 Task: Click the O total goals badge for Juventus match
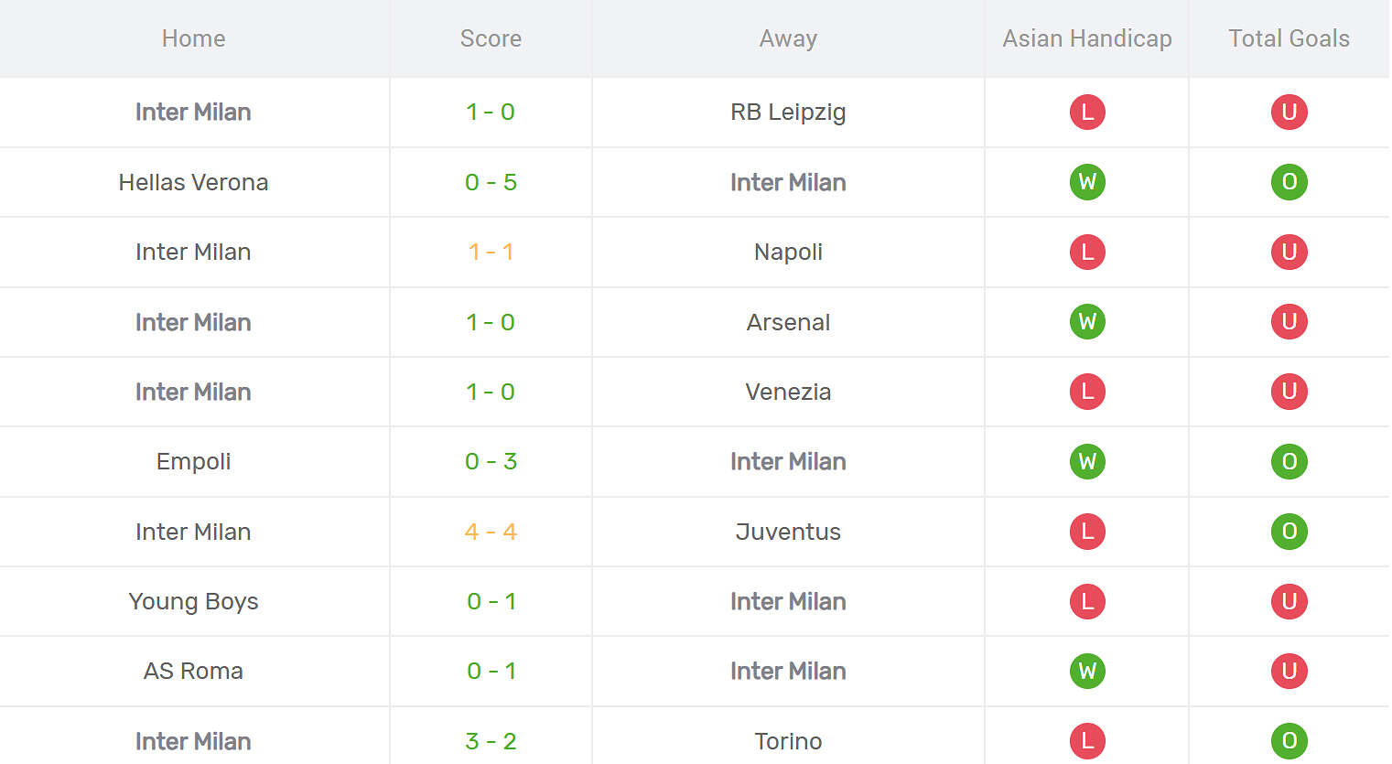click(x=1289, y=532)
